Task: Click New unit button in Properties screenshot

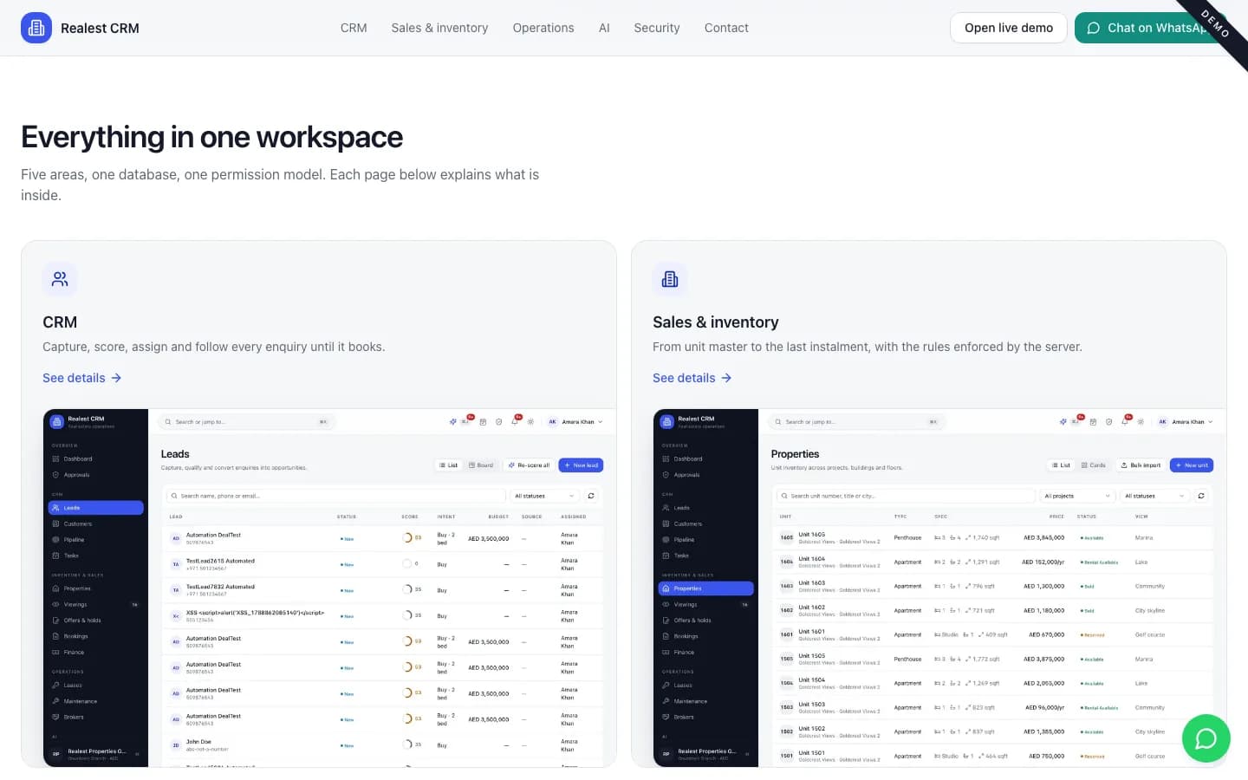Action: pos(1192,465)
